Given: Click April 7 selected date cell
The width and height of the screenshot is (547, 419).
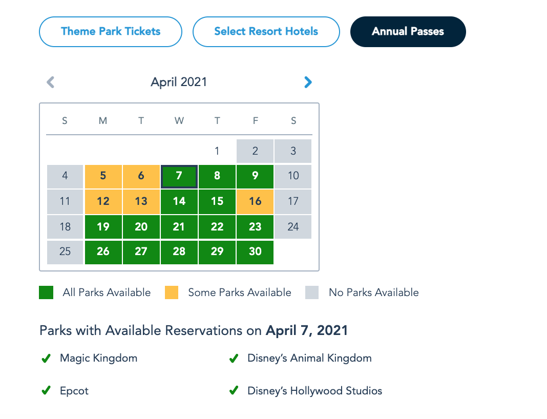Looking at the screenshot, I should click(179, 176).
